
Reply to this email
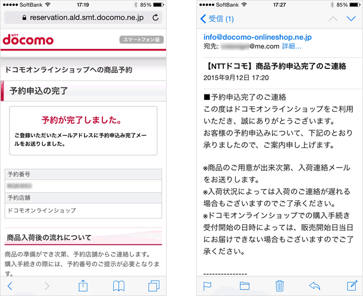pyautogui.click(x=315, y=286)
